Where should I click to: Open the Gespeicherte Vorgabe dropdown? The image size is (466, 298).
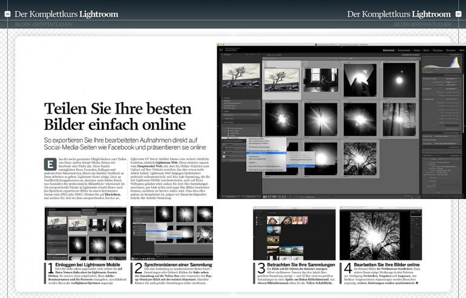click(452, 79)
